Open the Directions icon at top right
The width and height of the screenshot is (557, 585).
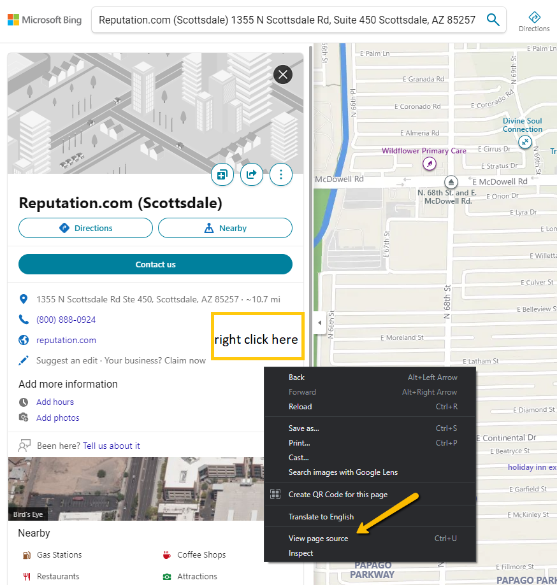pos(534,19)
